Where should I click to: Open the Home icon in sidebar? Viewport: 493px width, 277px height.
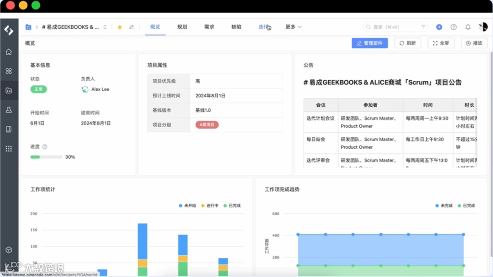coord(9,52)
